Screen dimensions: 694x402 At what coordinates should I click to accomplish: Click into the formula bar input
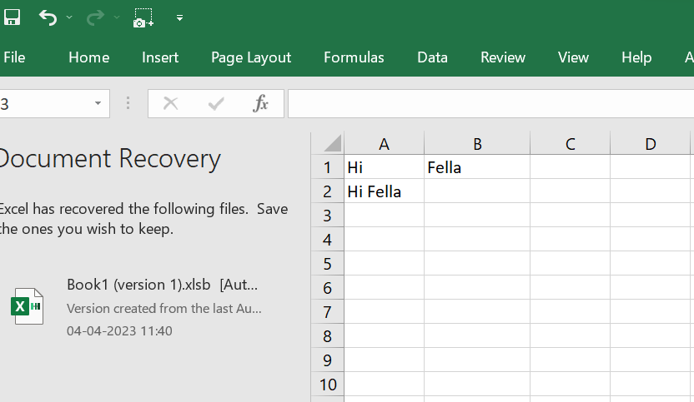pos(490,104)
